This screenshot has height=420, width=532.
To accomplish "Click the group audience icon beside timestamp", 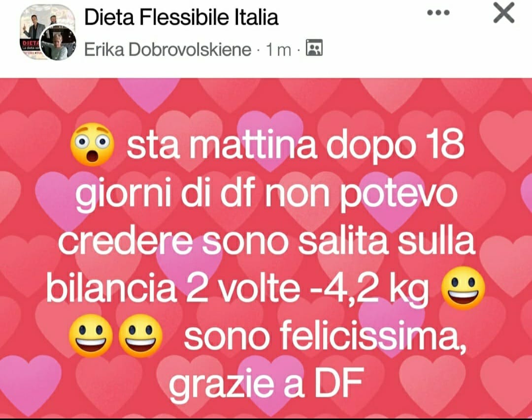I will (314, 47).
